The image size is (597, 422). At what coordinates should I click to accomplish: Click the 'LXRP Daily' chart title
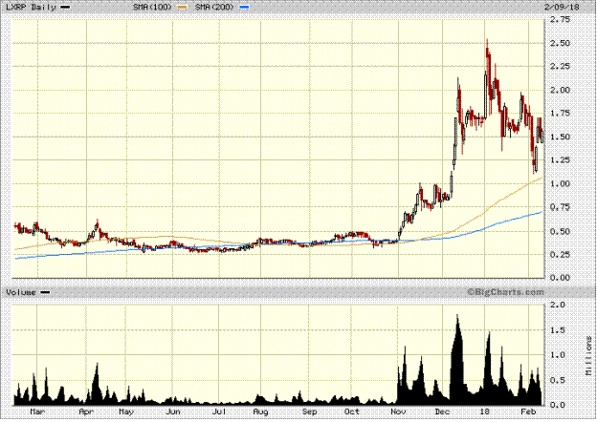[31, 7]
